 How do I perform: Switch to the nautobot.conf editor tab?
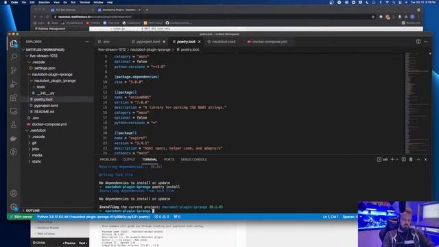click(x=224, y=42)
